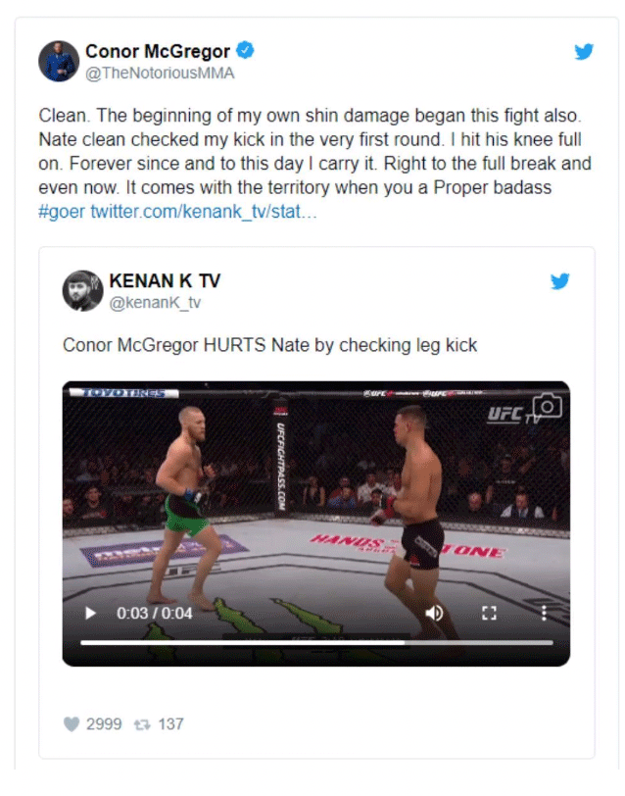The image size is (625, 796).
Task: Click the Conor McGregor display name
Action: coord(158,51)
